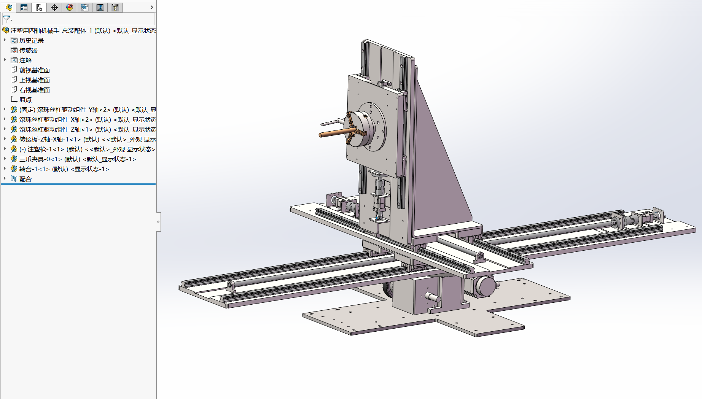Switch to the PropertyManager tab

24,7
